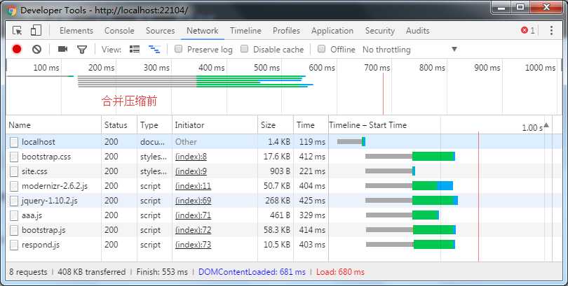The width and height of the screenshot is (568, 286).
Task: Open initiator link (index):72
Action: click(193, 230)
